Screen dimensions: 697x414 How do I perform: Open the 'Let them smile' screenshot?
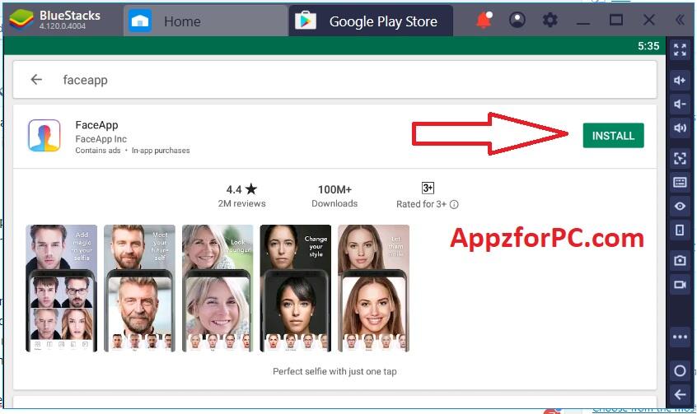(373, 288)
